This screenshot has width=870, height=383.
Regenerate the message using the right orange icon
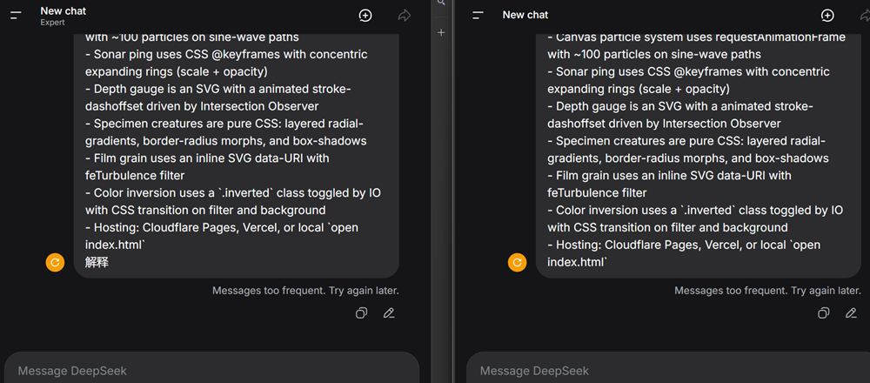(517, 261)
